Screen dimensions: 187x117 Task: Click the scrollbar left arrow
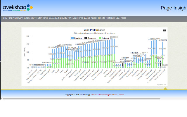1,99
